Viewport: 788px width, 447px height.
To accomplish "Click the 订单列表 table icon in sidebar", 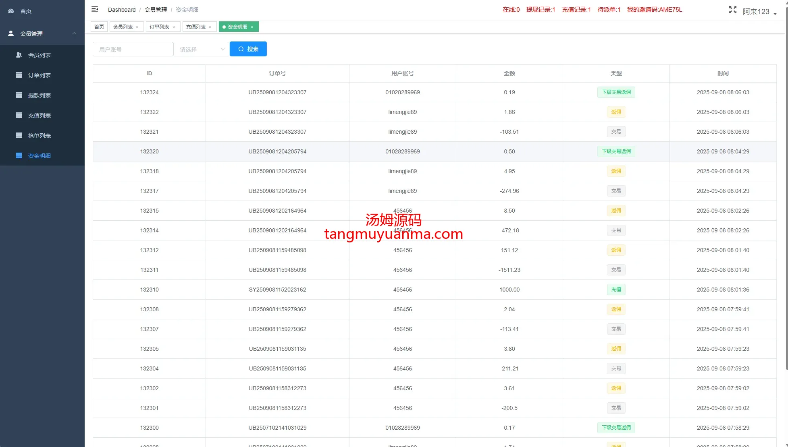I will tap(19, 75).
